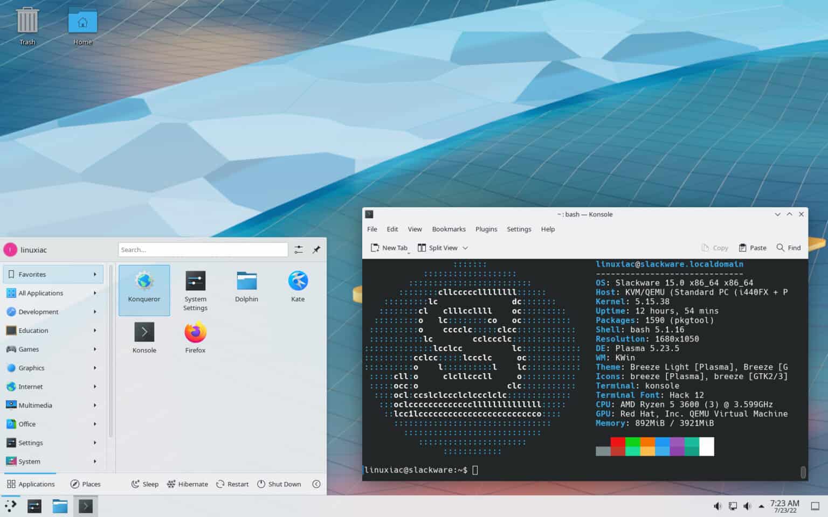Click the Search field in the launcher
Viewport: 828px width, 517px height.
pos(203,249)
